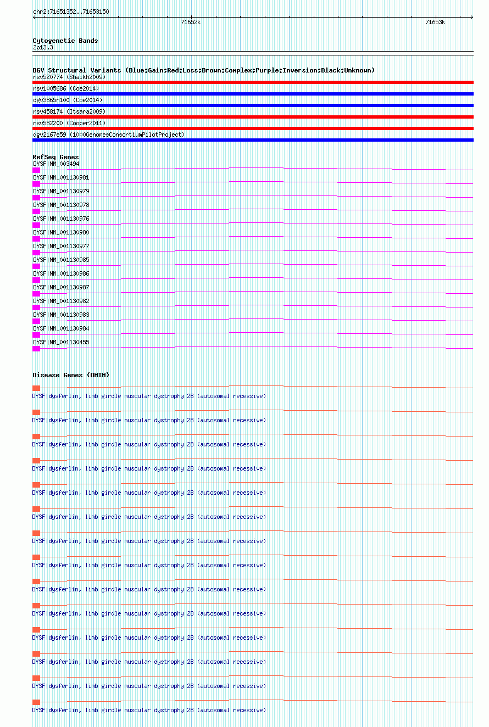Click the red loss bar for nsv520774
Screen dimensions: 489x727
[x=253, y=82]
